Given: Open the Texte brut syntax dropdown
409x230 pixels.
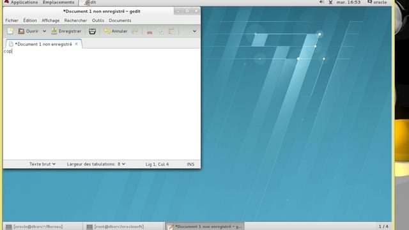Looking at the screenshot, I should pos(42,164).
